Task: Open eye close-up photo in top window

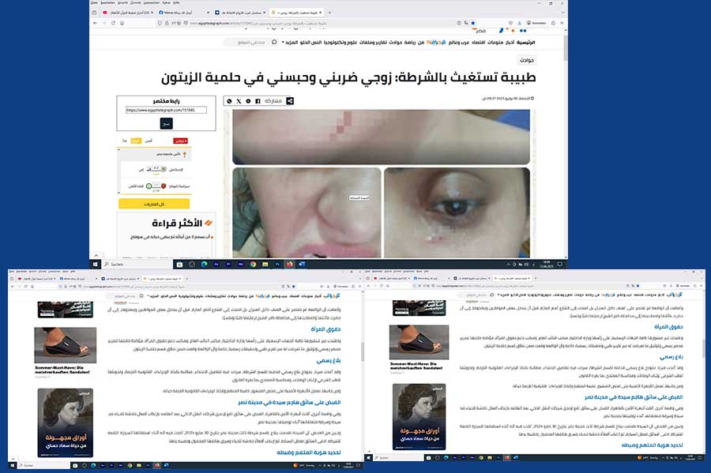Action: pyautogui.click(x=457, y=212)
